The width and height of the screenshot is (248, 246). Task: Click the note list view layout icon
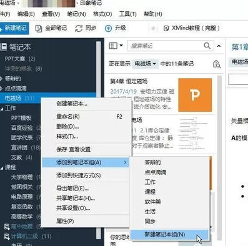[113, 46]
